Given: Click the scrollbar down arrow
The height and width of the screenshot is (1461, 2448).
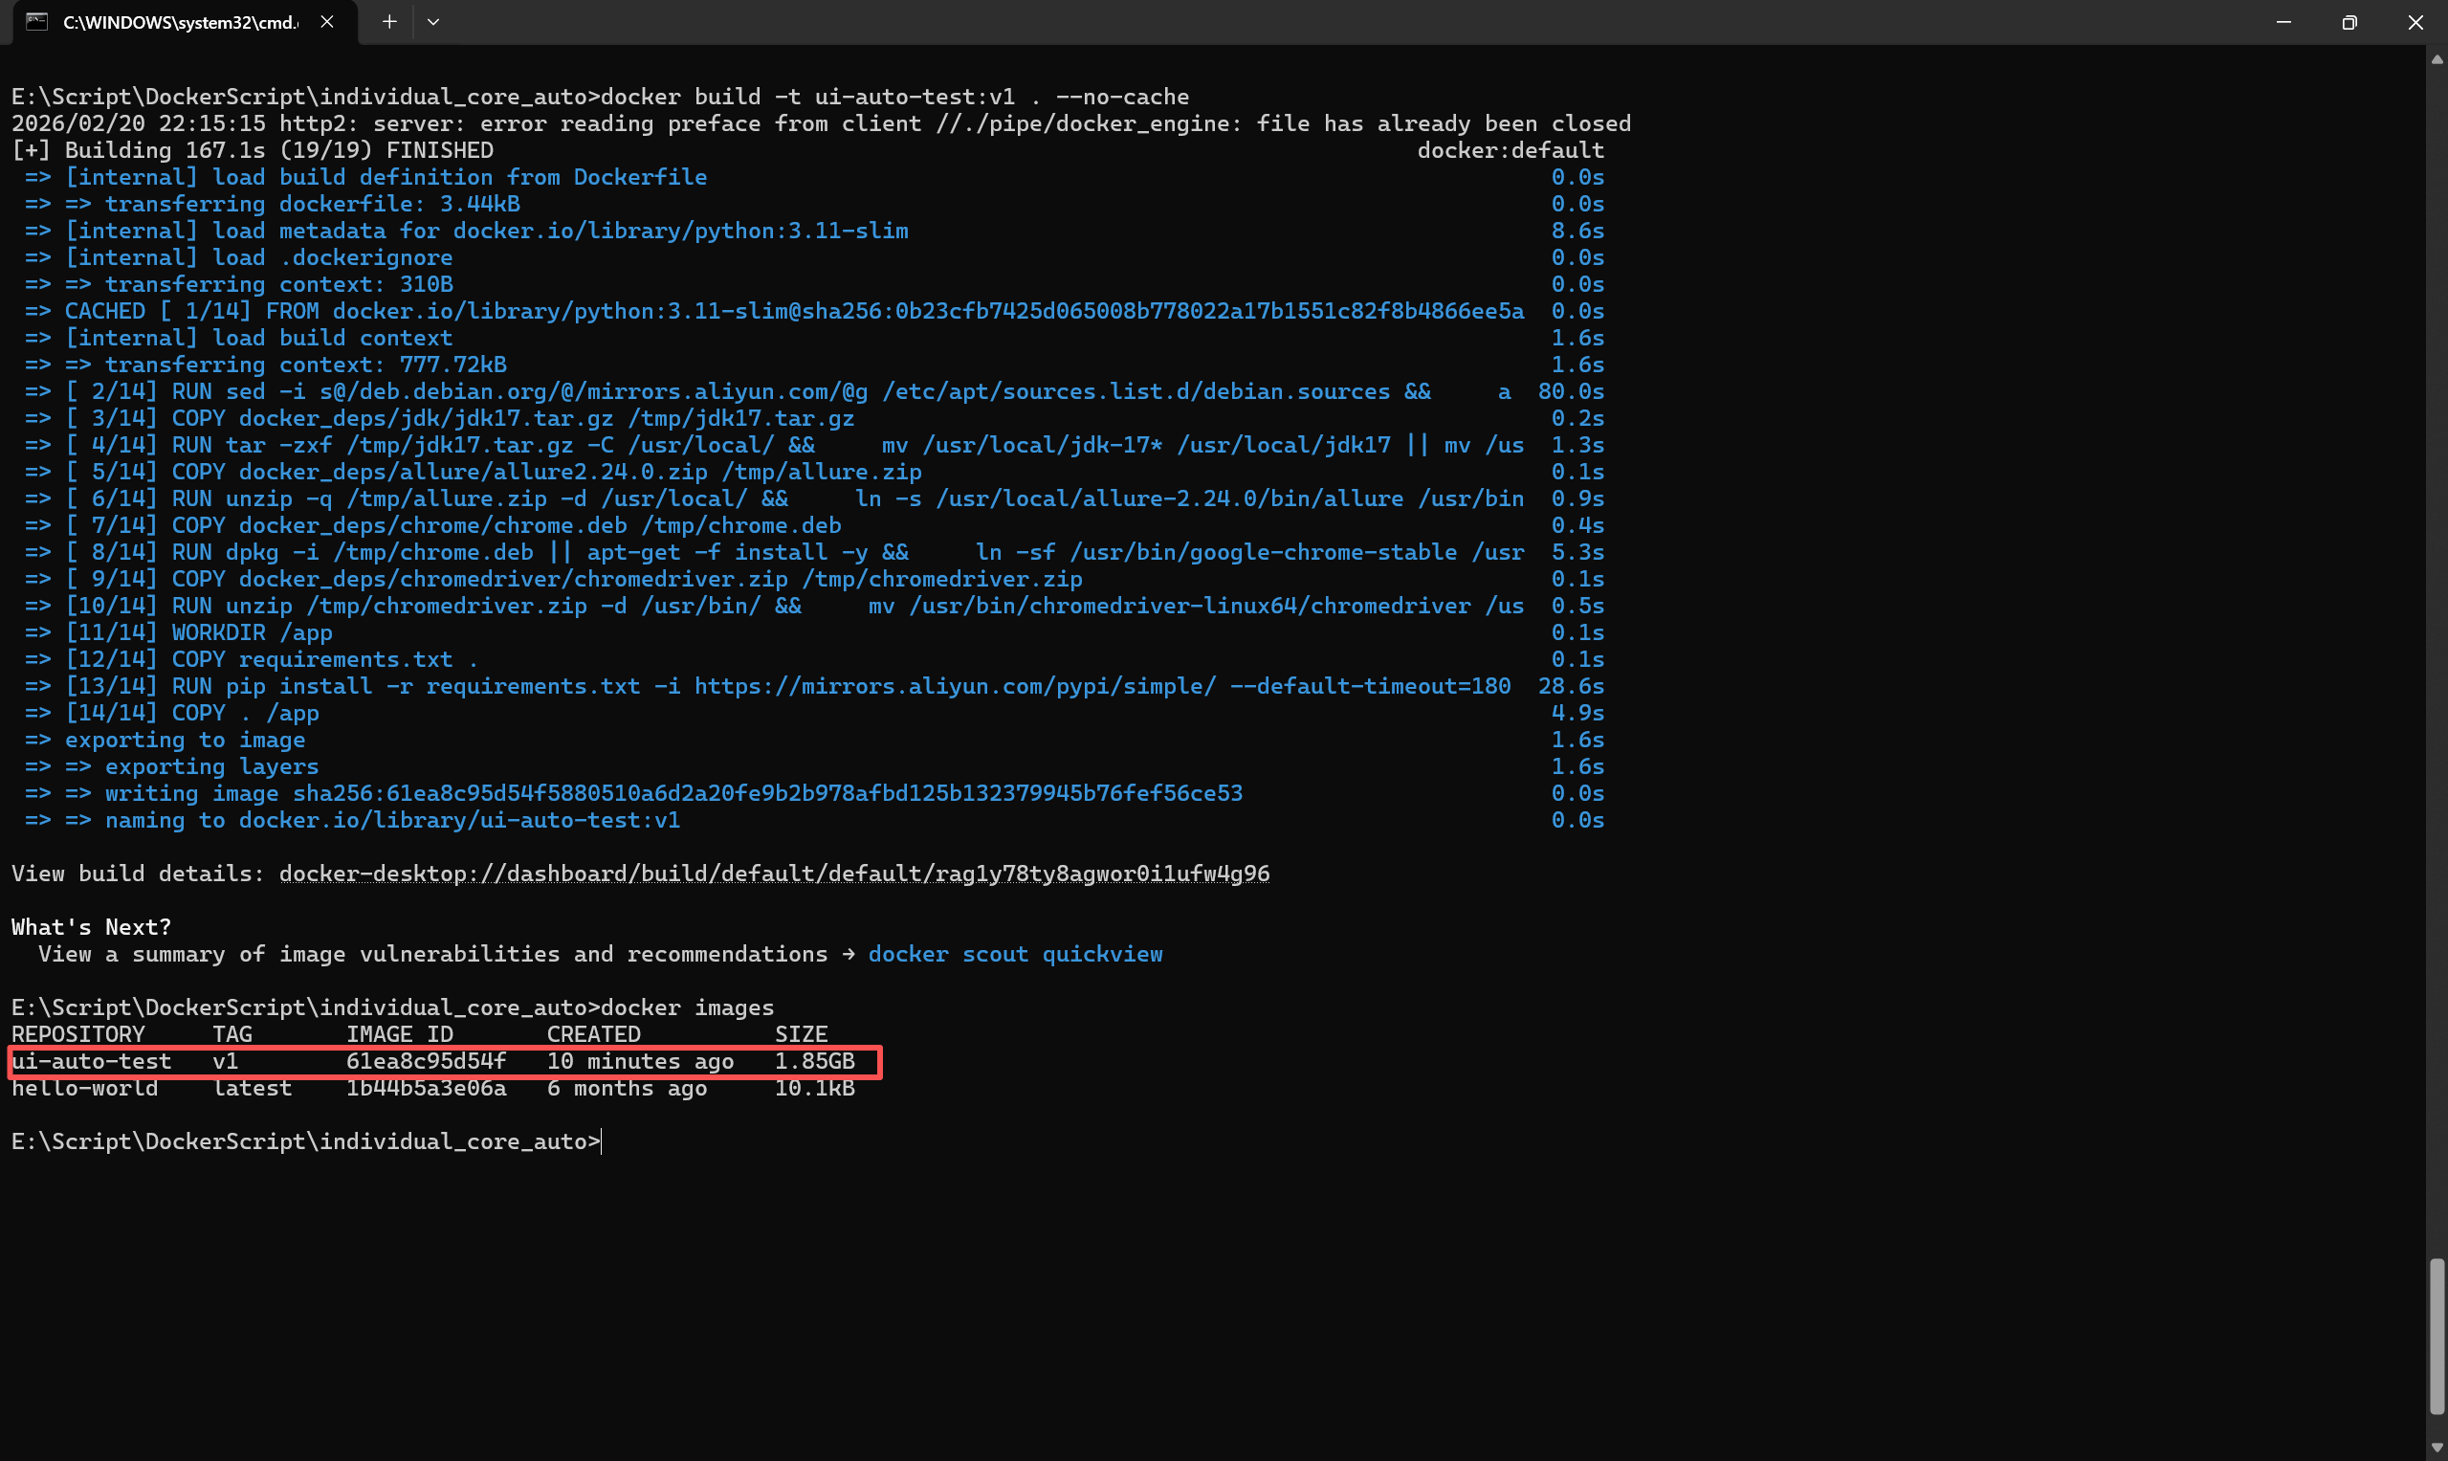Looking at the screenshot, I should pyautogui.click(x=2437, y=1448).
